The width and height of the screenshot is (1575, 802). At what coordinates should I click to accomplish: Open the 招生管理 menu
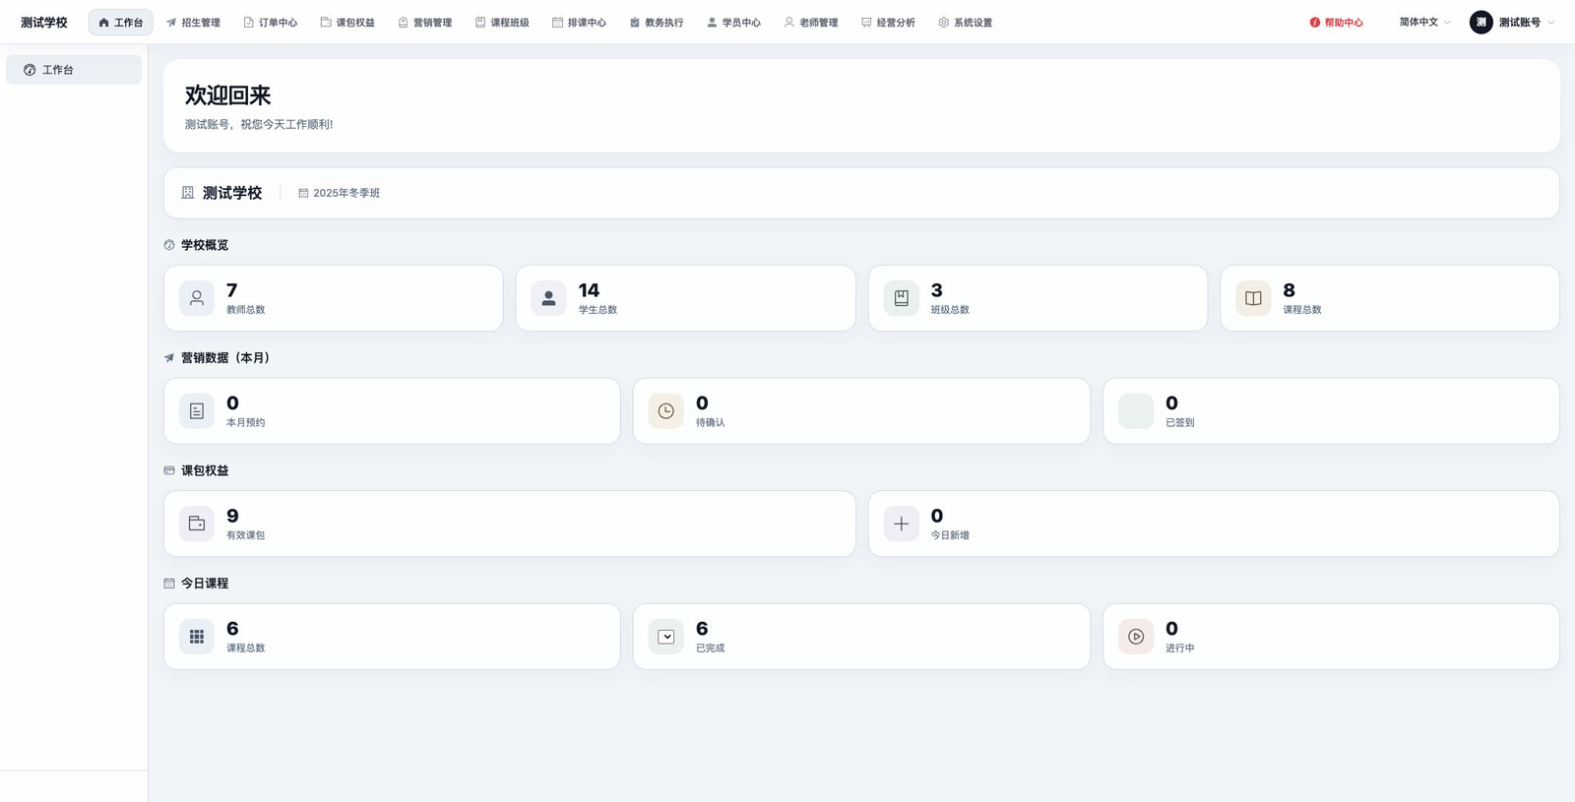193,22
